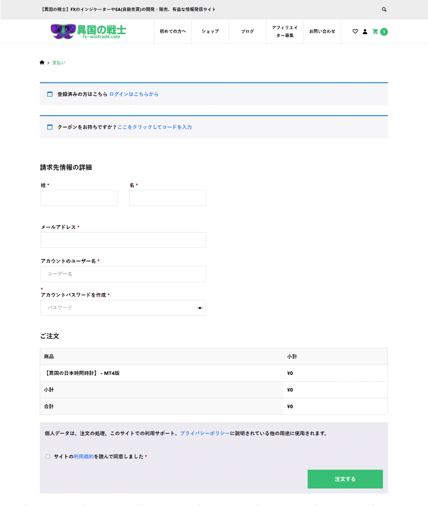The image size is (428, 506).
Task: Open the user account icon
Action: pos(365,32)
